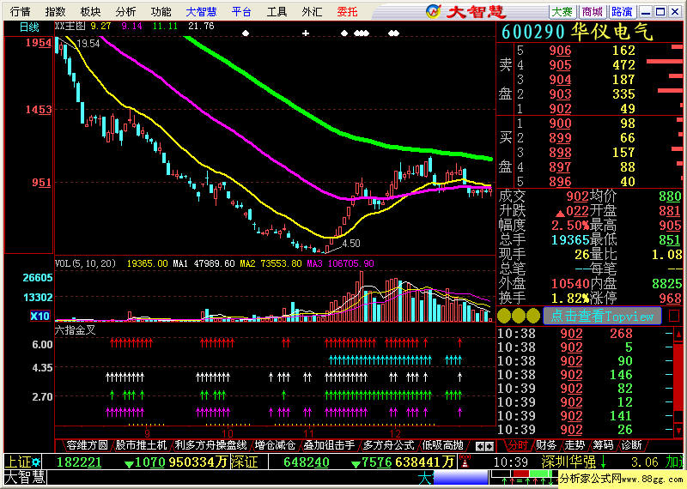Click the 六指金叉 indicator label
This screenshot has width=687, height=489.
coord(75,330)
